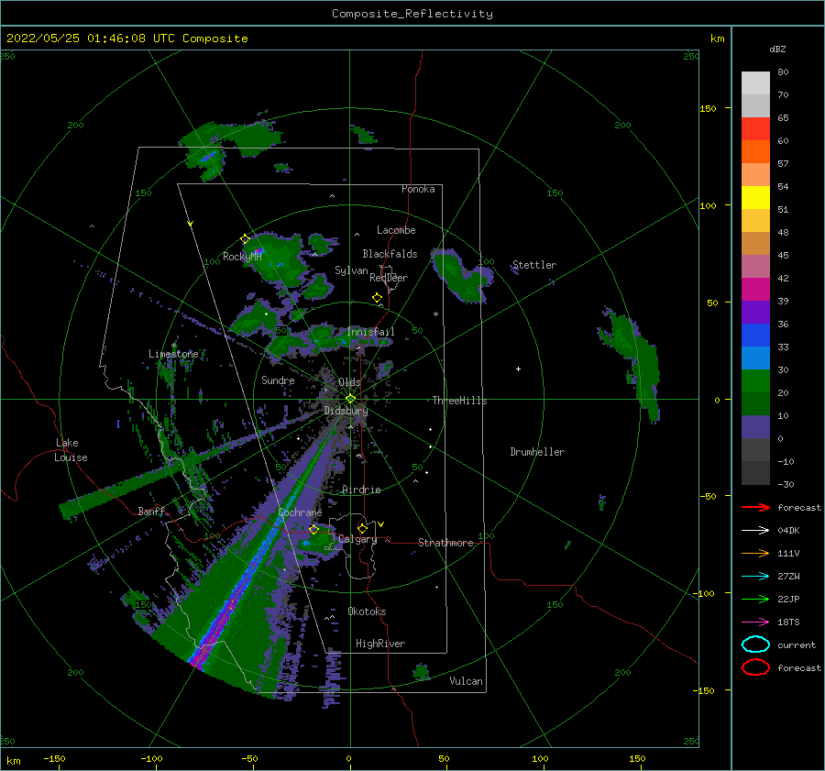
Task: Click the Cochrane label
Action: point(300,512)
